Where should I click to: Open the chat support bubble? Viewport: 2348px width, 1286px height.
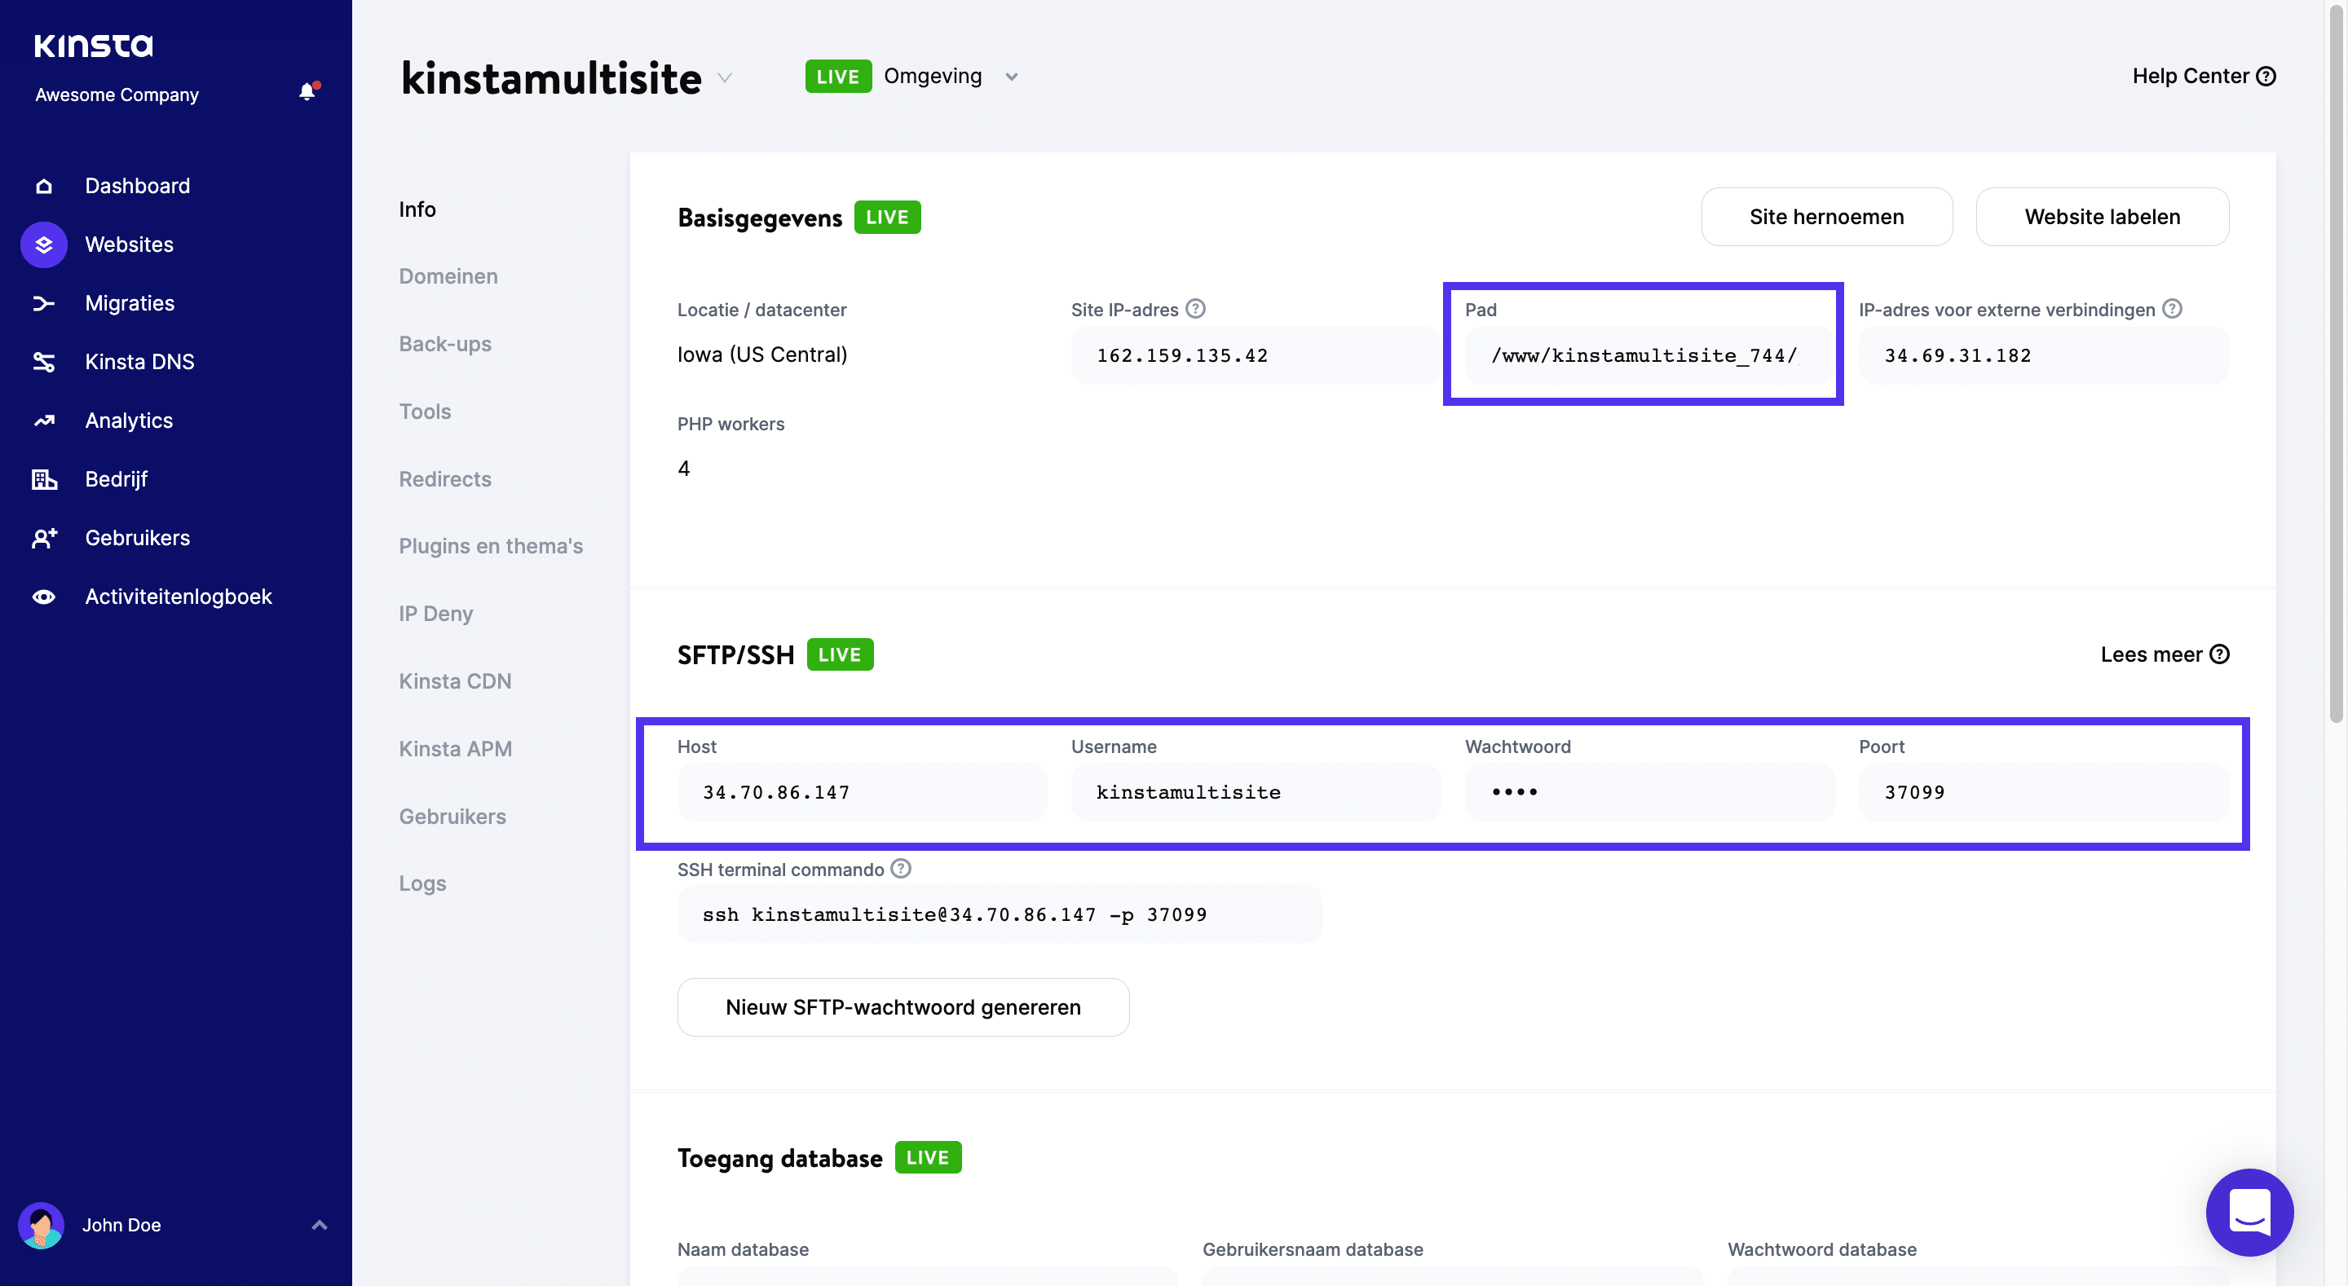2249,1212
